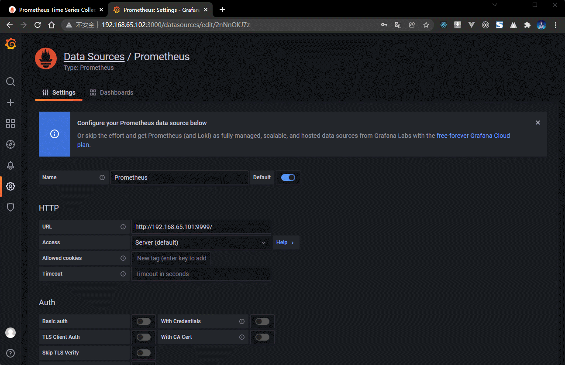The height and width of the screenshot is (365, 565).
Task: Click the Chrome profile avatar
Action: click(541, 25)
